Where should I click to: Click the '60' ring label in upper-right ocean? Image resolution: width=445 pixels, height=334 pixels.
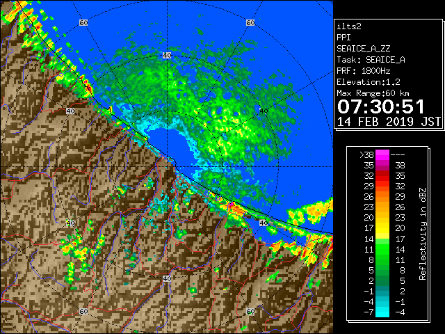point(250,23)
